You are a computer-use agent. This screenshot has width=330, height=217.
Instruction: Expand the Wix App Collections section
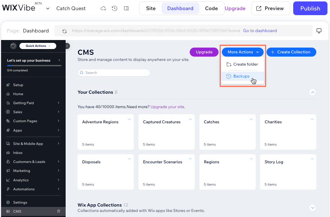tap(313, 208)
